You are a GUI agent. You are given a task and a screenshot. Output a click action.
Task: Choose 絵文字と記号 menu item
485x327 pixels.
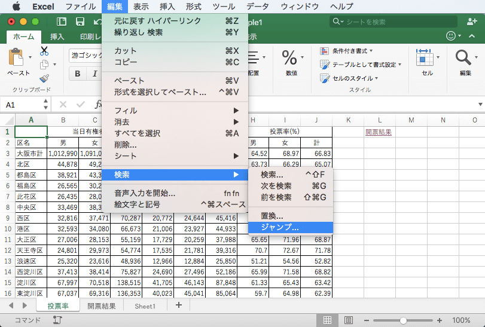(x=175, y=204)
